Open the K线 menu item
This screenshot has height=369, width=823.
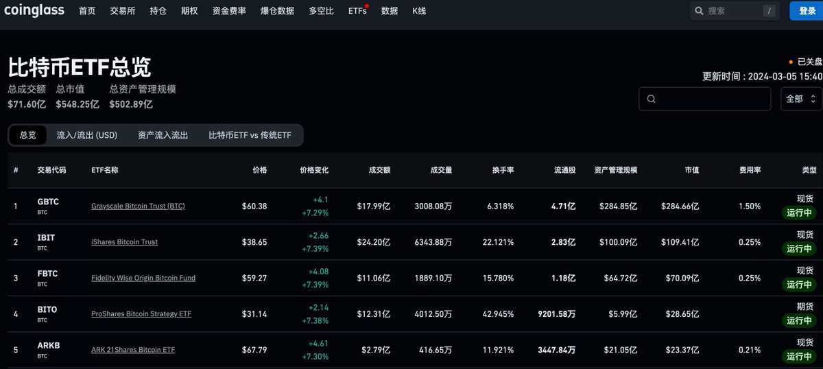click(419, 11)
